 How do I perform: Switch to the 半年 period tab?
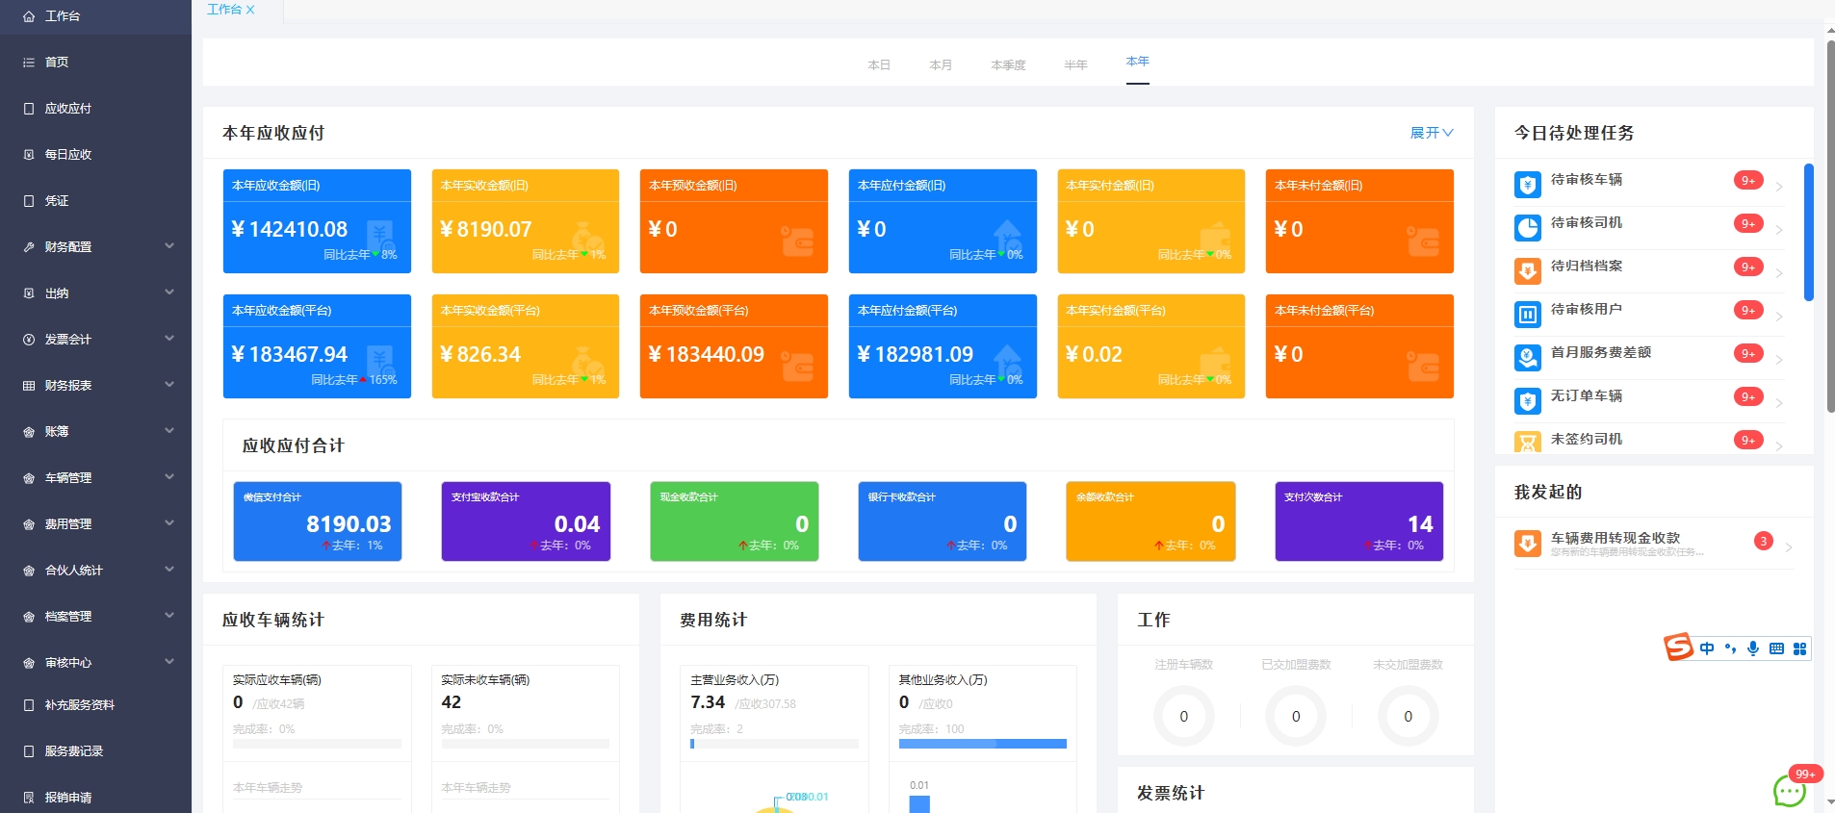point(1075,65)
